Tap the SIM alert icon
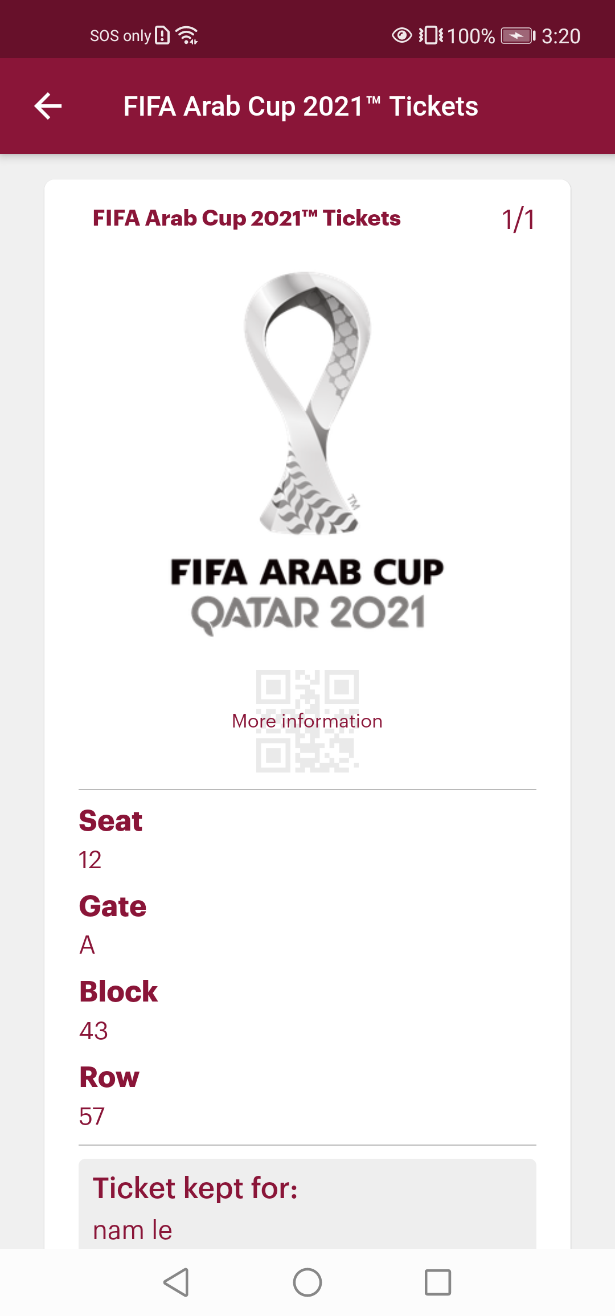This screenshot has height=1316, width=615. 162,35
